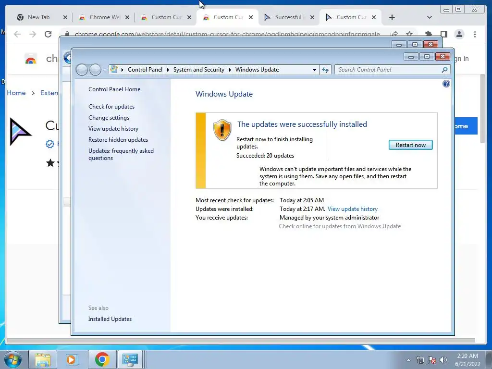Close the New Tab tab
492x369 pixels.
pyautogui.click(x=65, y=17)
